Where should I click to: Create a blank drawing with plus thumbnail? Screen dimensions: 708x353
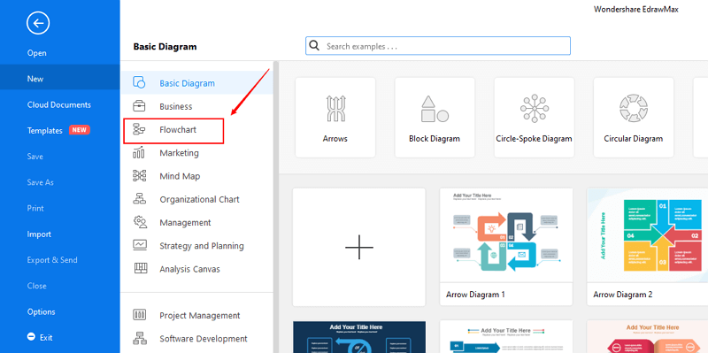tap(359, 248)
